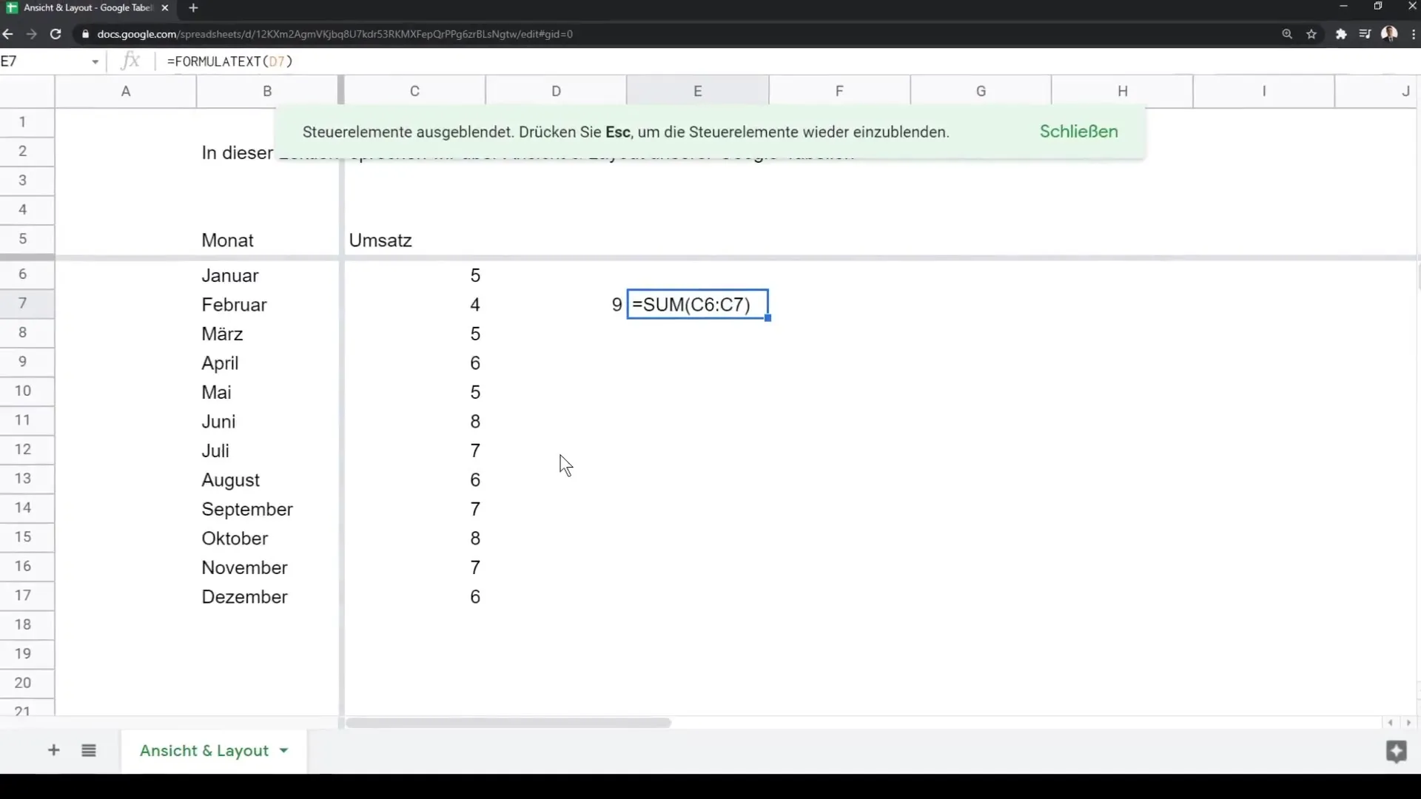Expand the name box dropdown arrow
The width and height of the screenshot is (1421, 799).
pos(95,62)
